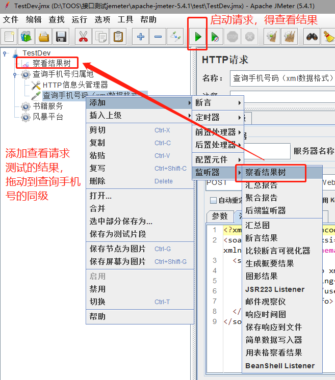This screenshot has height=380, width=335.
Task: Click the Cut scissors icon
Action: tap(83, 37)
